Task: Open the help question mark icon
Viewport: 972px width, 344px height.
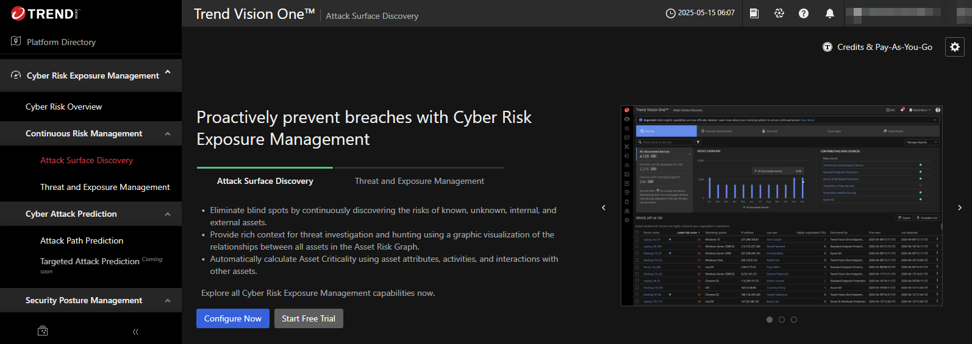Action: point(804,13)
